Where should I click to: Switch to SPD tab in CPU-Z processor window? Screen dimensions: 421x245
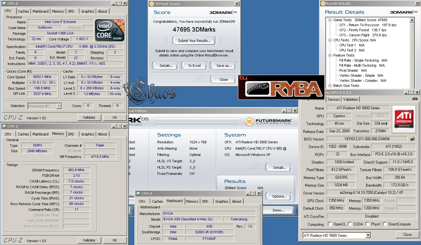(71, 11)
